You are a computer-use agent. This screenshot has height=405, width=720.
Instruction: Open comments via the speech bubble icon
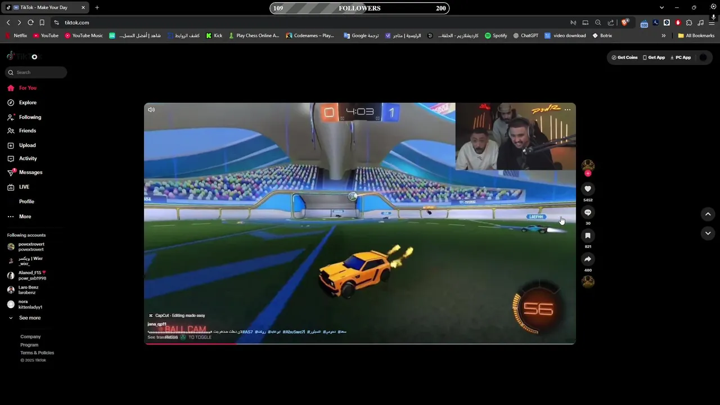[588, 212]
